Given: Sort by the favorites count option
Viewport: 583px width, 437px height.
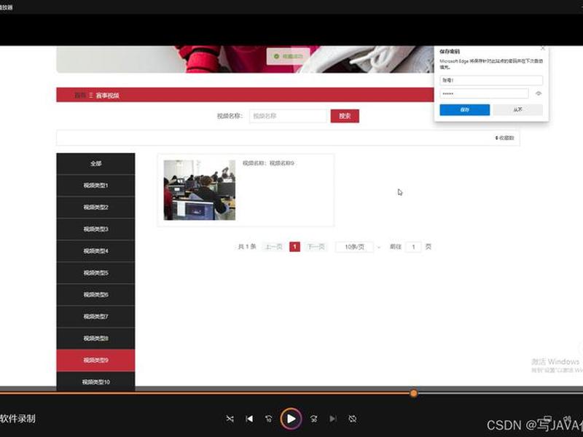Looking at the screenshot, I should 504,138.
